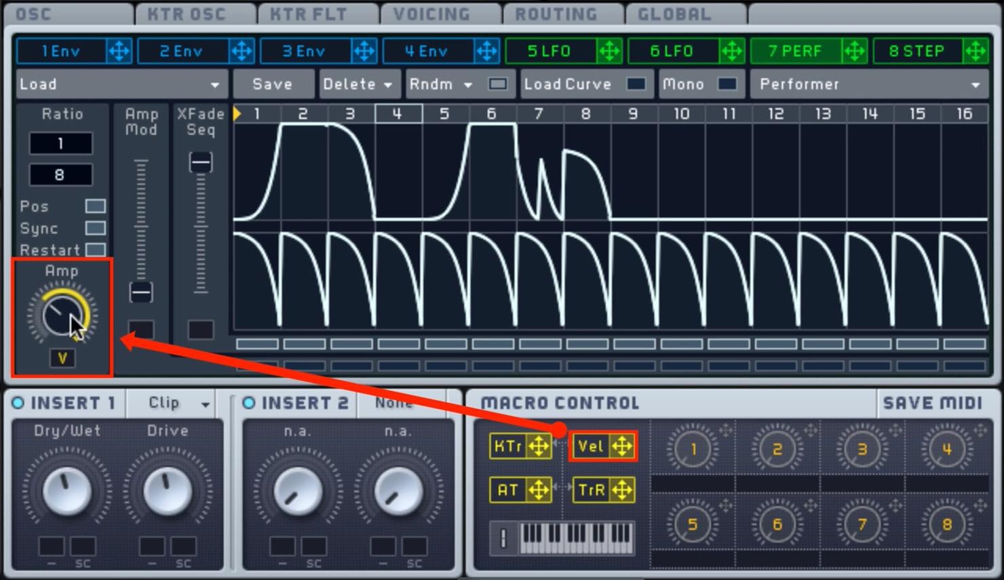Switch to the ROUTING tab
The image size is (1004, 580).
[564, 14]
